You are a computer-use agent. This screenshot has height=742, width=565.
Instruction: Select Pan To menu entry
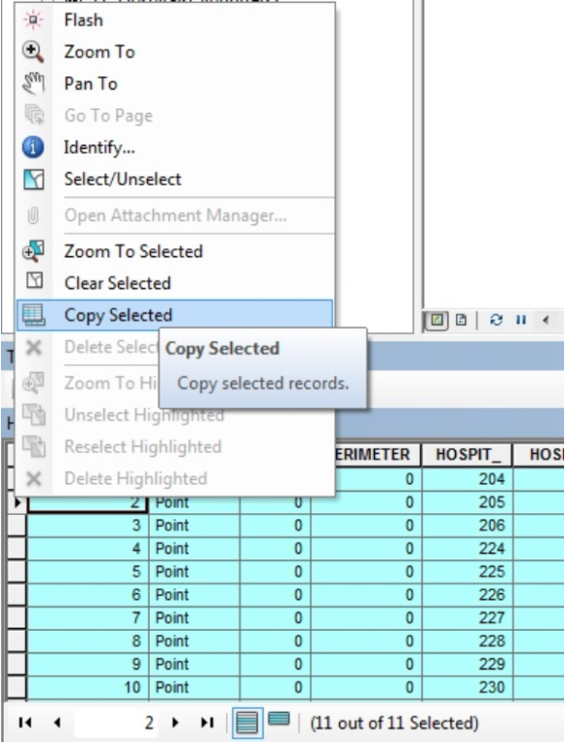pyautogui.click(x=175, y=84)
